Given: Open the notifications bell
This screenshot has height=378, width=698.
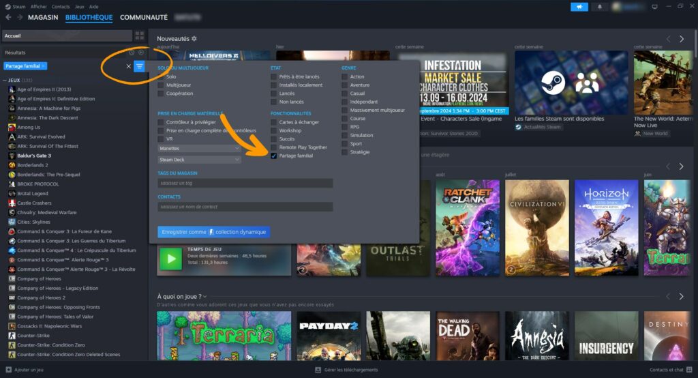Looking at the screenshot, I should [x=599, y=7].
